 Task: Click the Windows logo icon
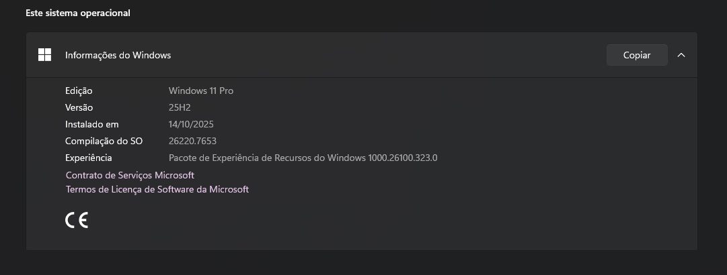pos(45,55)
